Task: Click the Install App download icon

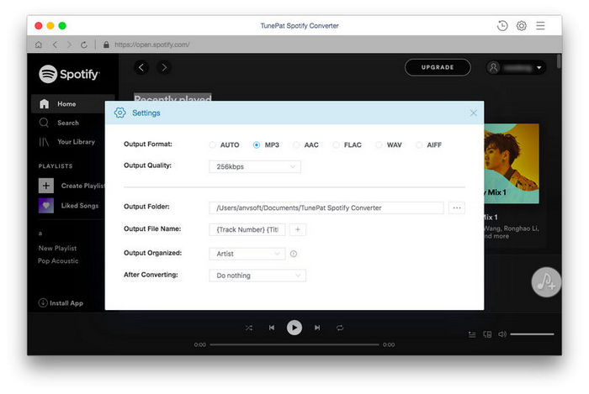Action: point(43,302)
